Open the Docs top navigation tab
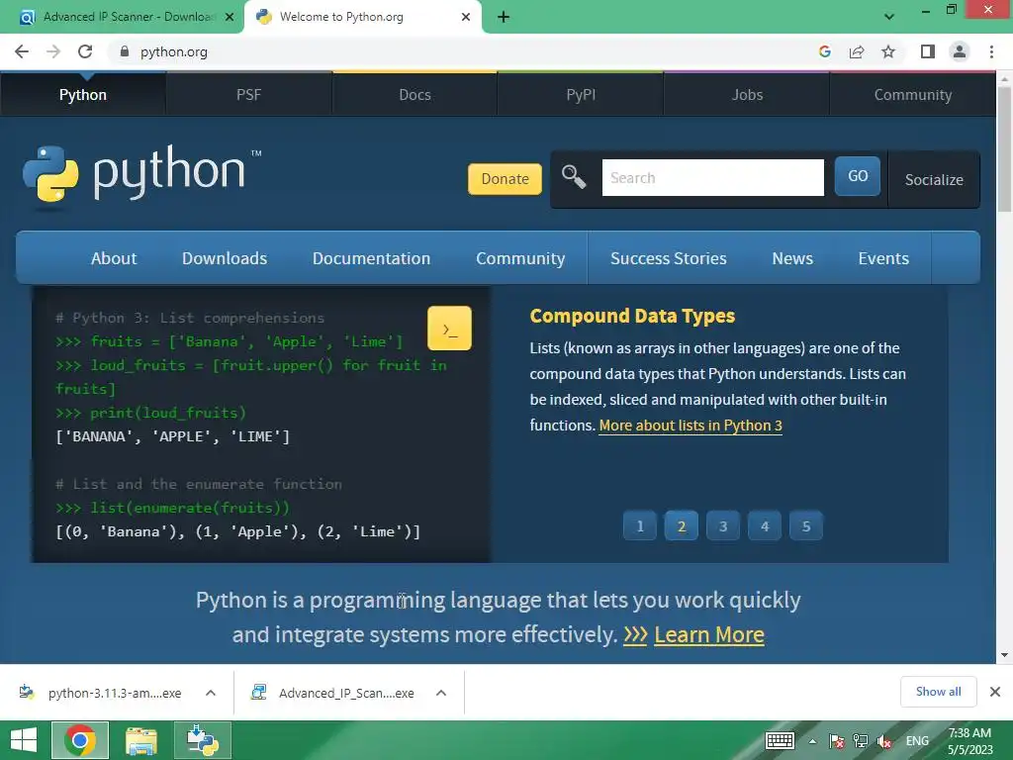 point(414,95)
